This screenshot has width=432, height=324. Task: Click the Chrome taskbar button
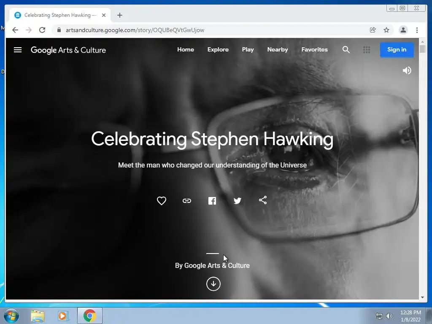(90, 316)
